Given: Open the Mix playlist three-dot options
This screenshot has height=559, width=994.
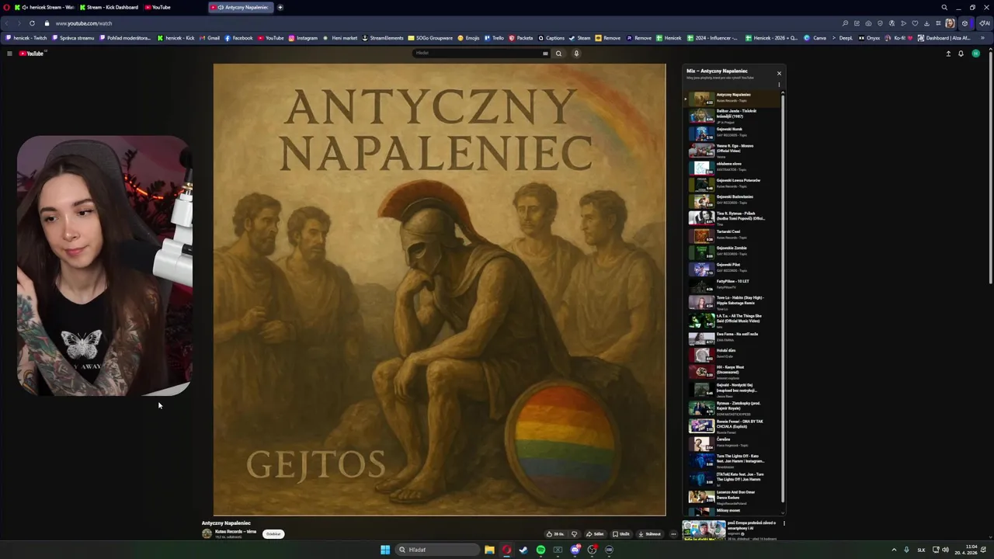Looking at the screenshot, I should pyautogui.click(x=779, y=85).
